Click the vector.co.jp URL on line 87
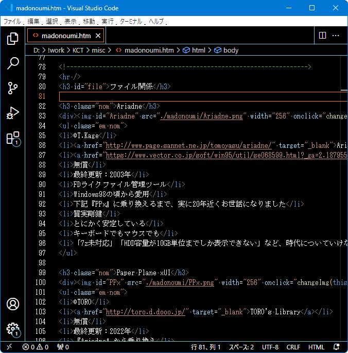This screenshot has width=348, height=353. click(x=227, y=155)
